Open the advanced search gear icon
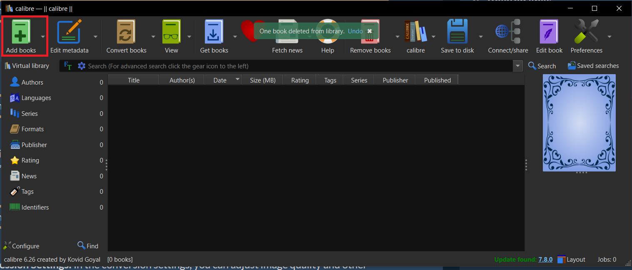The width and height of the screenshot is (632, 270). [x=81, y=65]
